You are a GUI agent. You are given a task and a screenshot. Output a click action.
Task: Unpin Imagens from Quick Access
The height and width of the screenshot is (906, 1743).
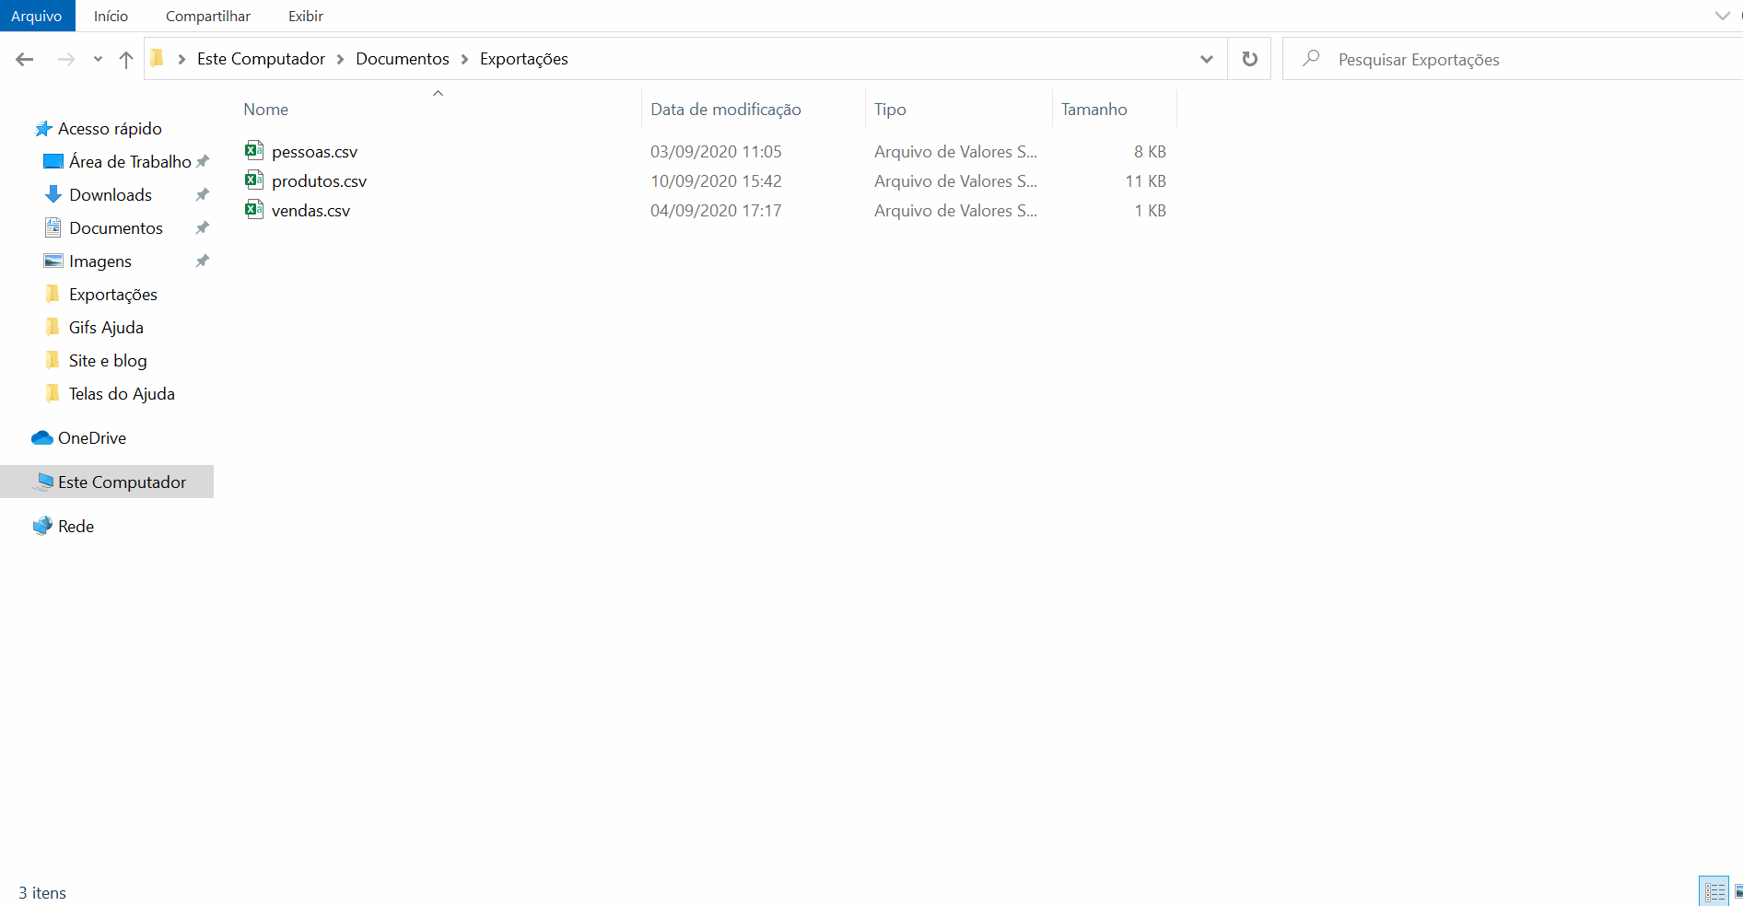coord(202,261)
